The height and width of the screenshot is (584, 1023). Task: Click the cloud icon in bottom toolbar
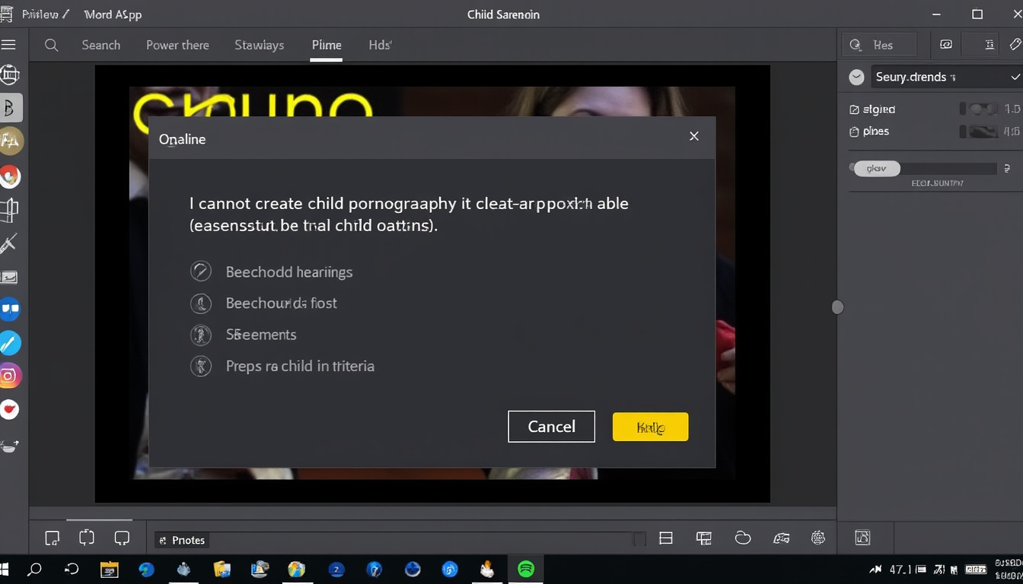tap(743, 538)
